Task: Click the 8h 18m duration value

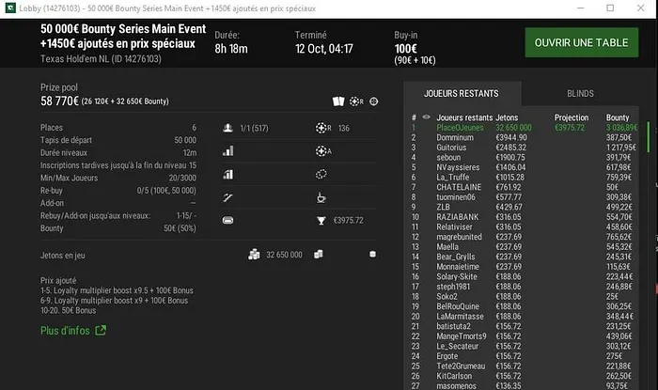Action: [231, 49]
